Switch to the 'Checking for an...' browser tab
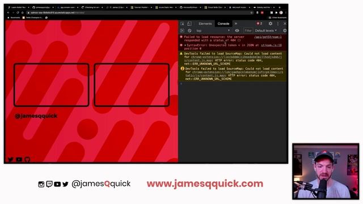This screenshot has width=363, height=204. pyautogui.click(x=92, y=7)
